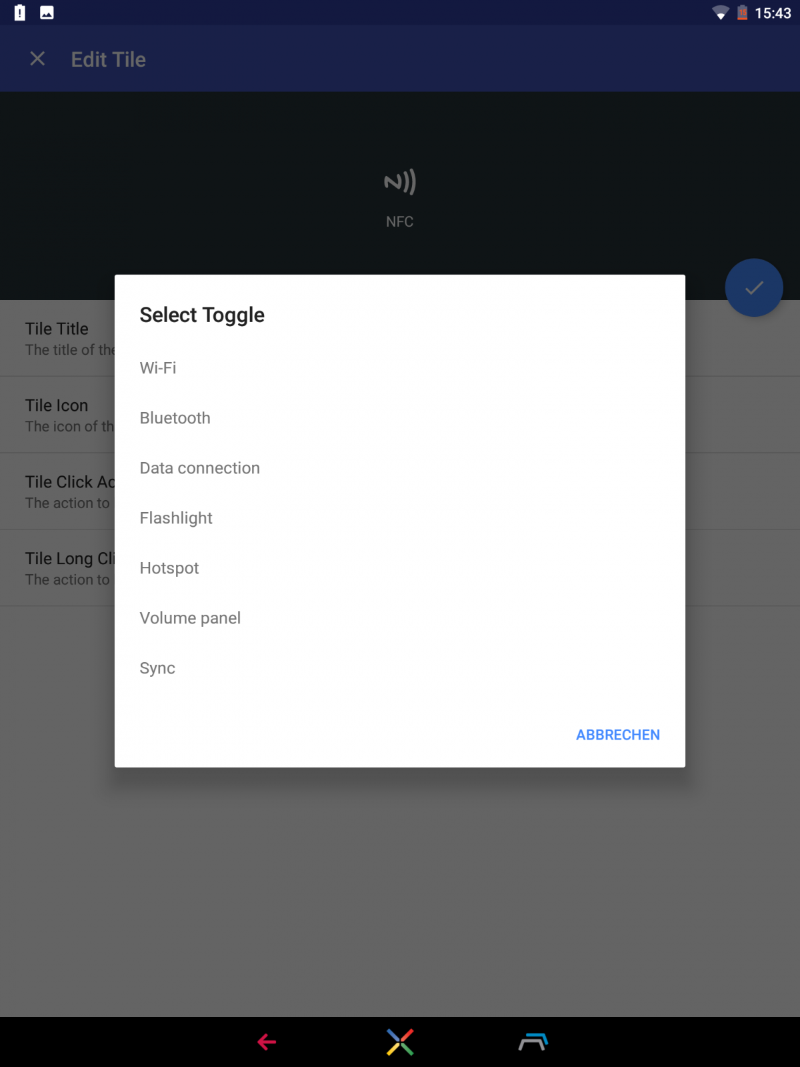Tap the NFC tile preview icon

(400, 181)
